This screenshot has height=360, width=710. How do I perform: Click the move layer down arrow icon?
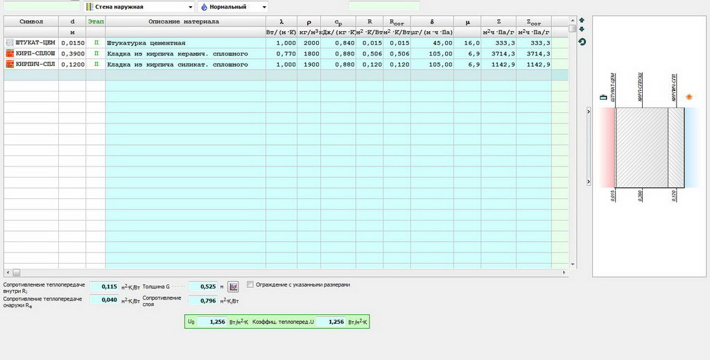pos(581,30)
